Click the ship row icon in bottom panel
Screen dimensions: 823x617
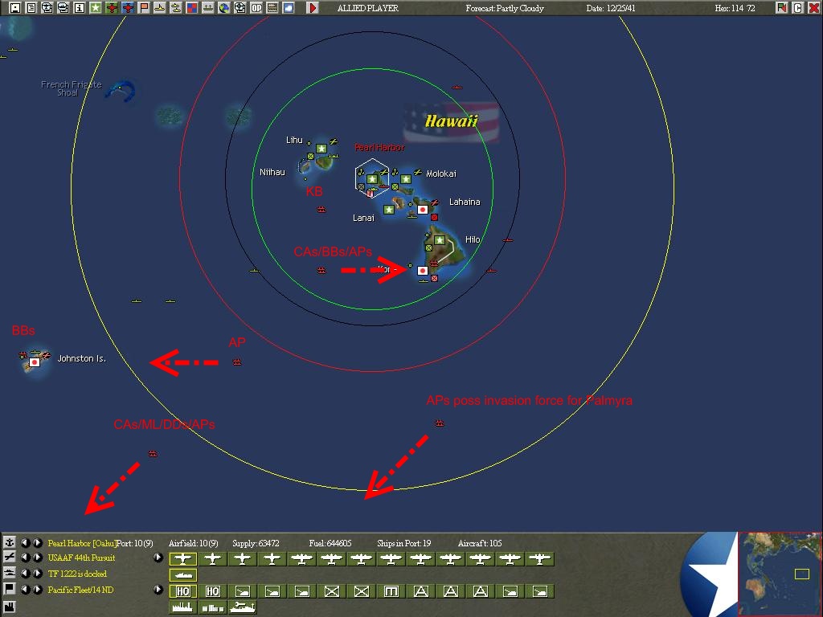(10, 573)
